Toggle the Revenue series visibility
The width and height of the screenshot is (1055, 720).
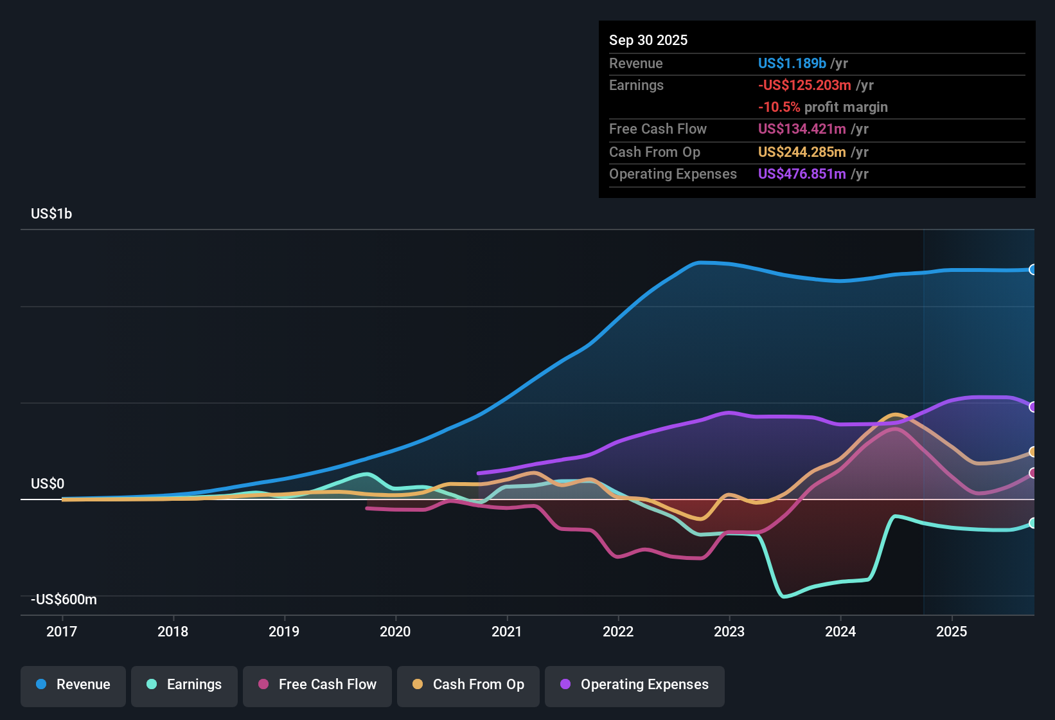(x=73, y=685)
